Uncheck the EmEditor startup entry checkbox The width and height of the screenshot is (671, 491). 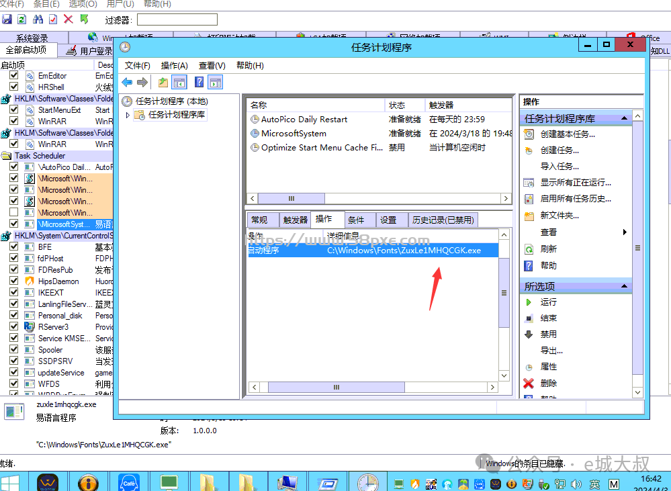point(13,75)
